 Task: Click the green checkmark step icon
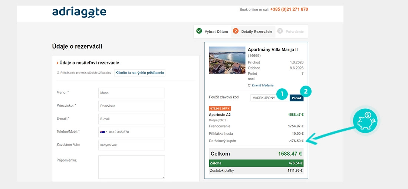(x=199, y=31)
